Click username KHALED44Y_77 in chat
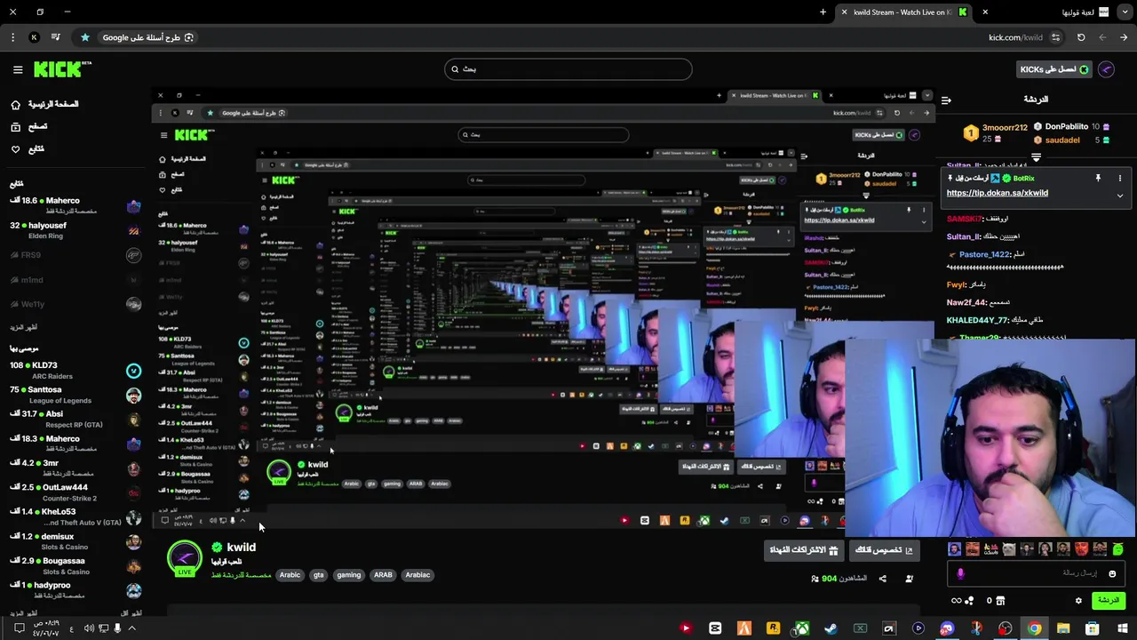The image size is (1137, 640). (977, 320)
